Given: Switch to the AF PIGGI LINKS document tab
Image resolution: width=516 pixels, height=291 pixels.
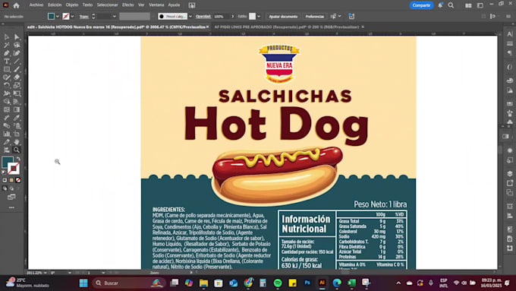Looking at the screenshot, I should [x=287, y=27].
